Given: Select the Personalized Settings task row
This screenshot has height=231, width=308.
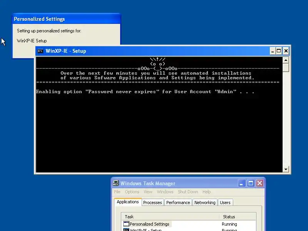Looking at the screenshot, I should click(x=189, y=224).
